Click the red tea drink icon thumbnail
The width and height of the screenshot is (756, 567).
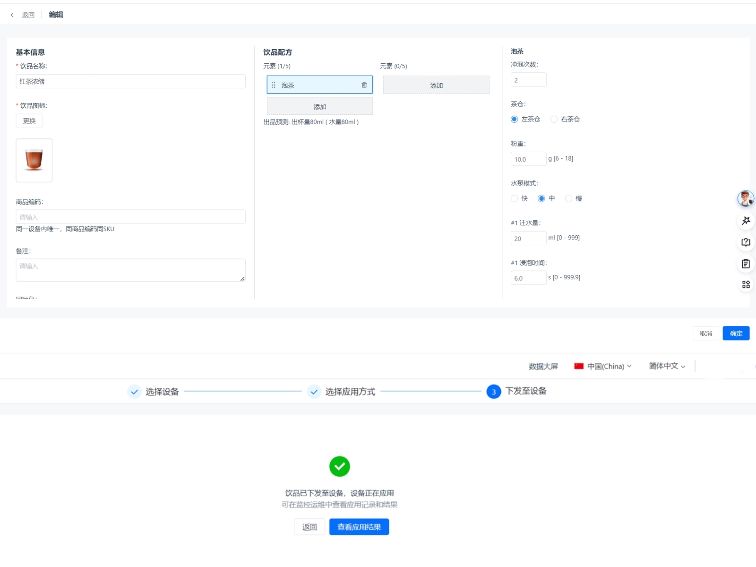click(34, 160)
